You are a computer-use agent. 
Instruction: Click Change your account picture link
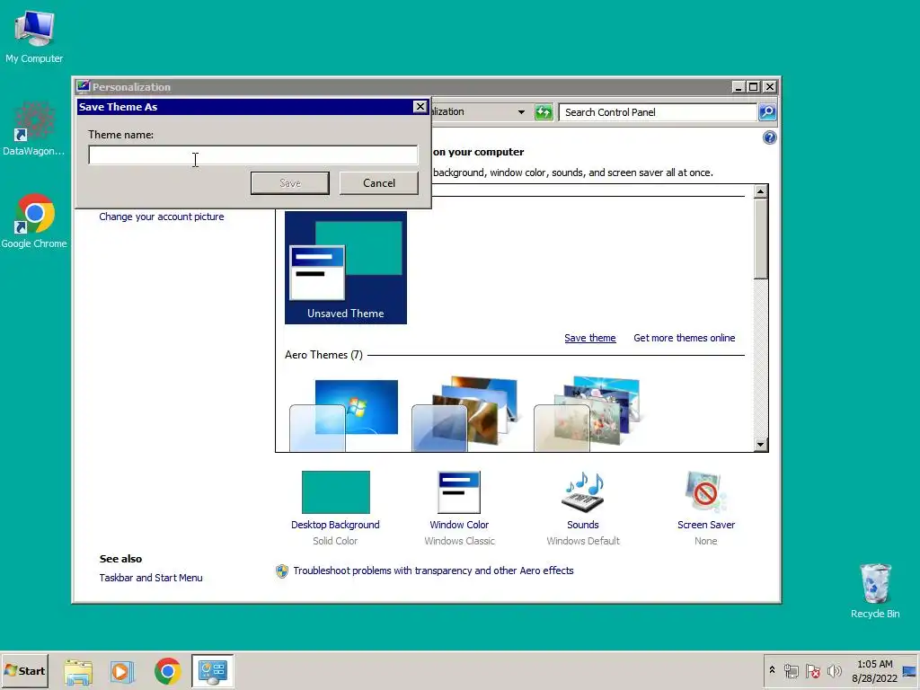(x=162, y=217)
